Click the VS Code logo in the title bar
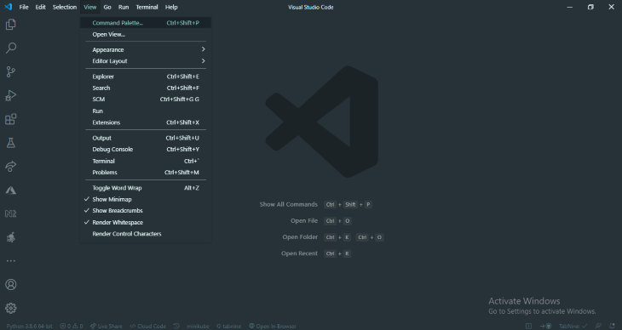The width and height of the screenshot is (622, 330). coord(9,7)
